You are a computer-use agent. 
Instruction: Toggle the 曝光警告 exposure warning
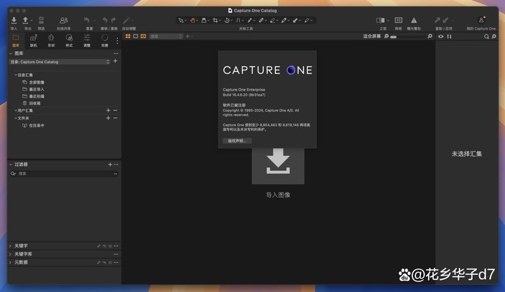pyautogui.click(x=414, y=20)
